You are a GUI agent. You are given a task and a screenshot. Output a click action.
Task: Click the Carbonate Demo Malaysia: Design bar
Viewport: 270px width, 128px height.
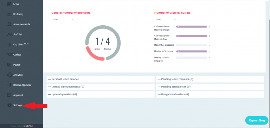click(x=192, y=27)
